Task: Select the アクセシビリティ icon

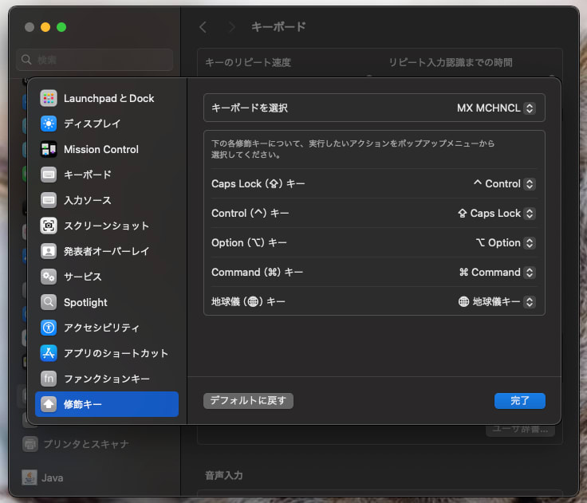Action: click(x=49, y=328)
